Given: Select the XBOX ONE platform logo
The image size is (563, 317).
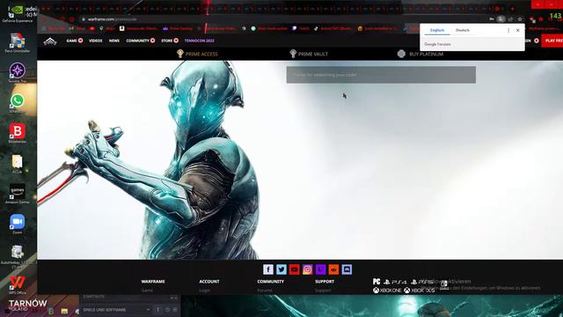Looking at the screenshot, I should tap(387, 291).
